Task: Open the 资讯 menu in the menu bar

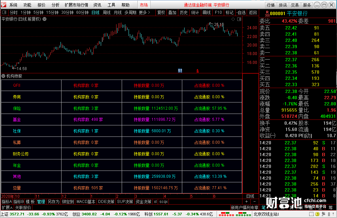Action: (97, 5)
